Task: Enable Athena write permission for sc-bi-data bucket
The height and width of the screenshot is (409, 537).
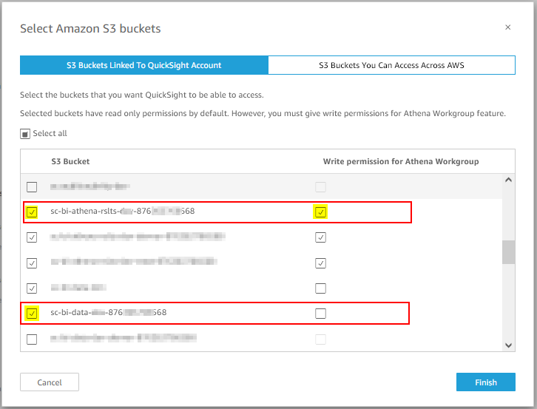Action: point(320,313)
